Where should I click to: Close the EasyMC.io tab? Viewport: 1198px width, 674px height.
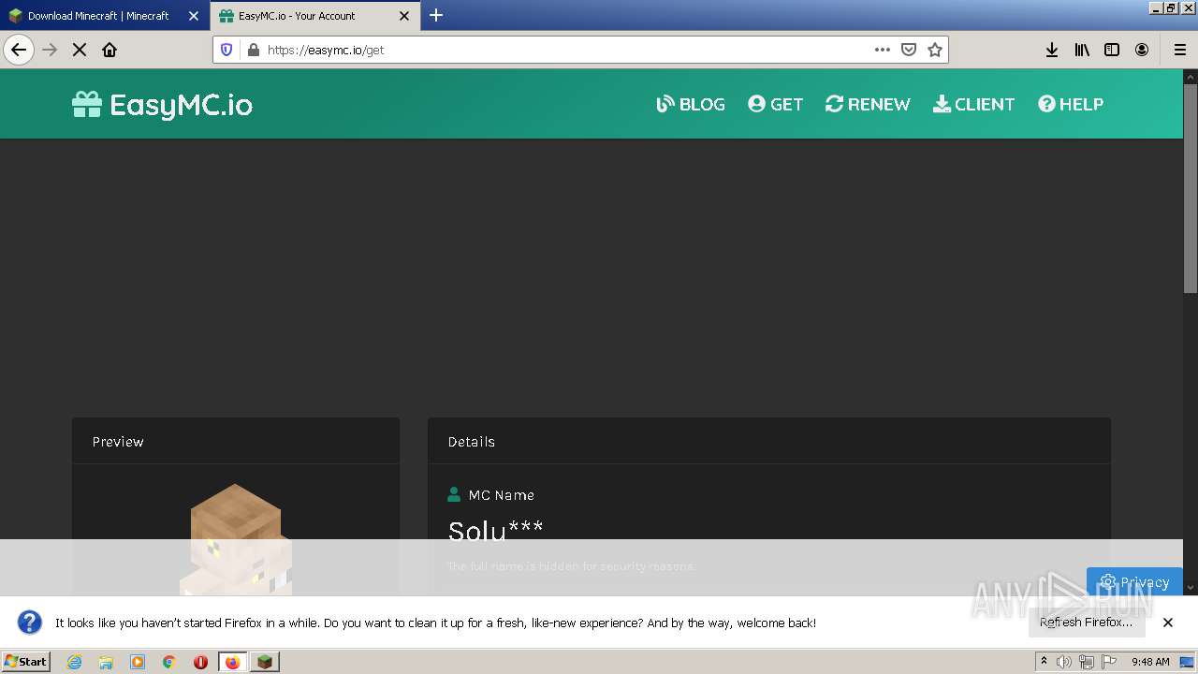coord(404,16)
